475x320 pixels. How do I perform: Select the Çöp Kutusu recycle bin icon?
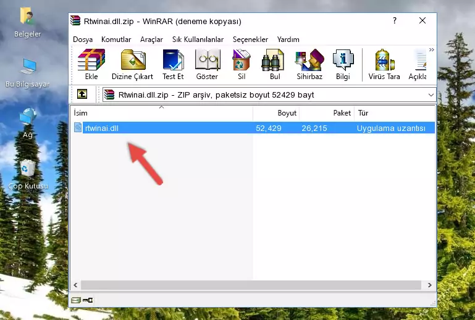coord(28,174)
